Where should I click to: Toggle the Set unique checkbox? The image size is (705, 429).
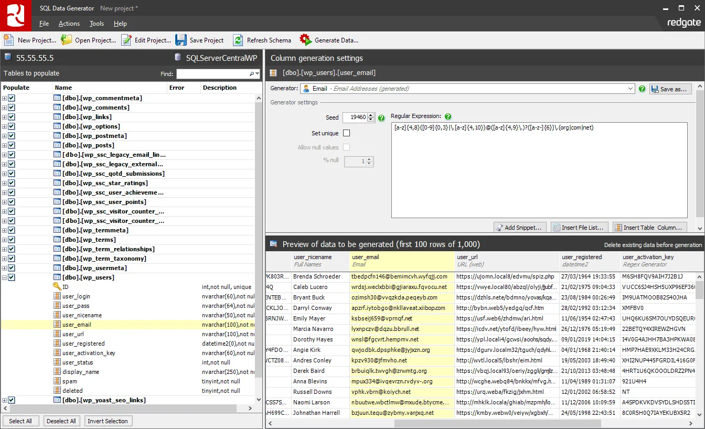click(x=346, y=133)
